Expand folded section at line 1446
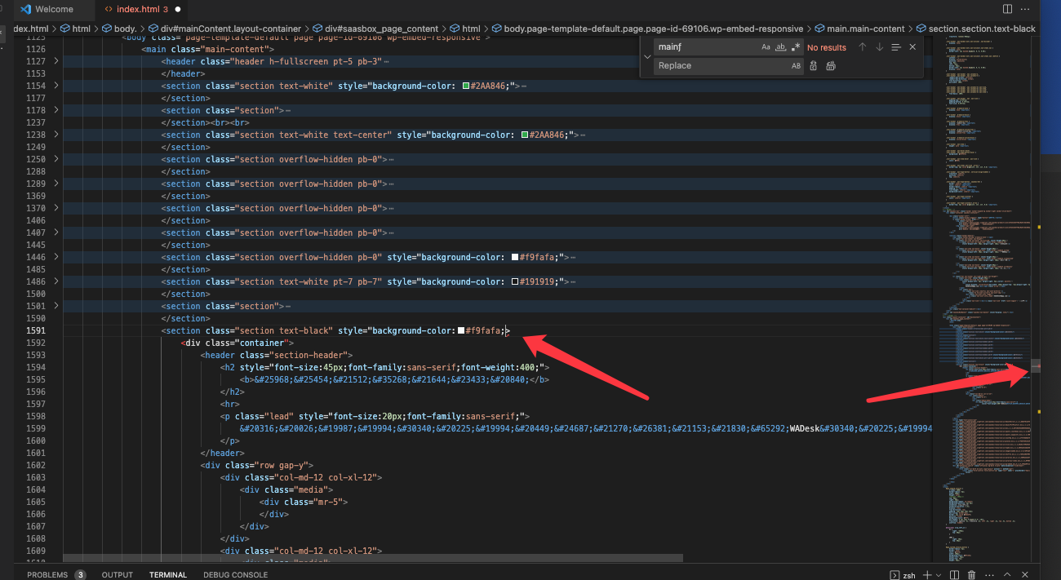 point(55,257)
